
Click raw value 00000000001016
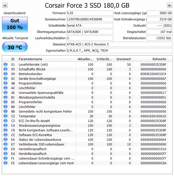[153, 149]
